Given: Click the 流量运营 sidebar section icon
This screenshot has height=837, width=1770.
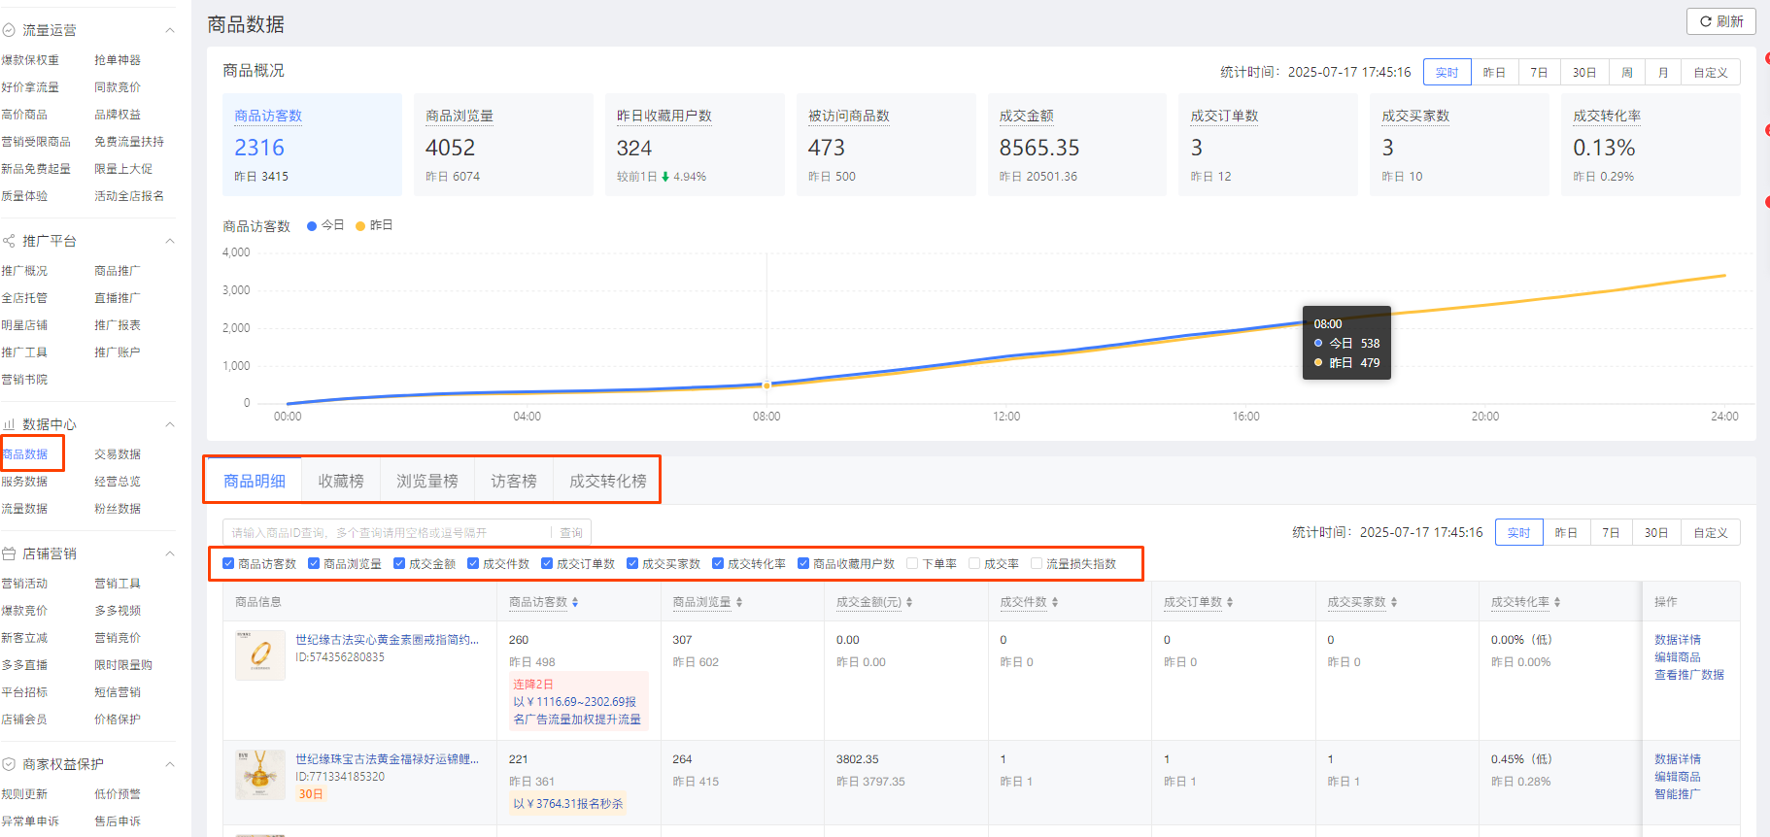Looking at the screenshot, I should pos(9,31).
